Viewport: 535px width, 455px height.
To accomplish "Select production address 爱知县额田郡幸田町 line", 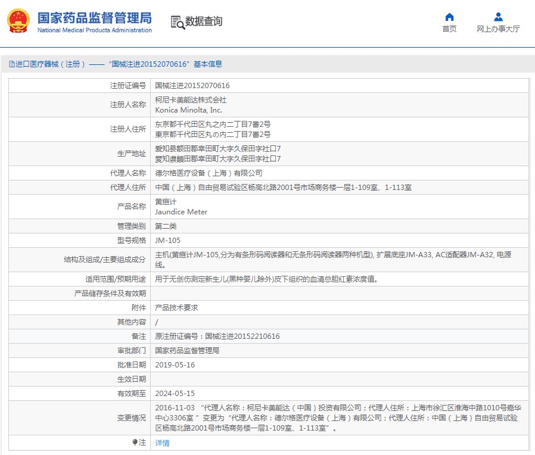I will [x=217, y=149].
